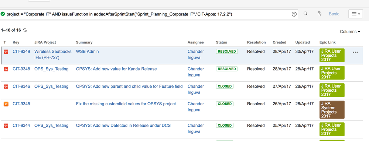Click the search magnifier icon
369x141 pixels.
coord(305,14)
